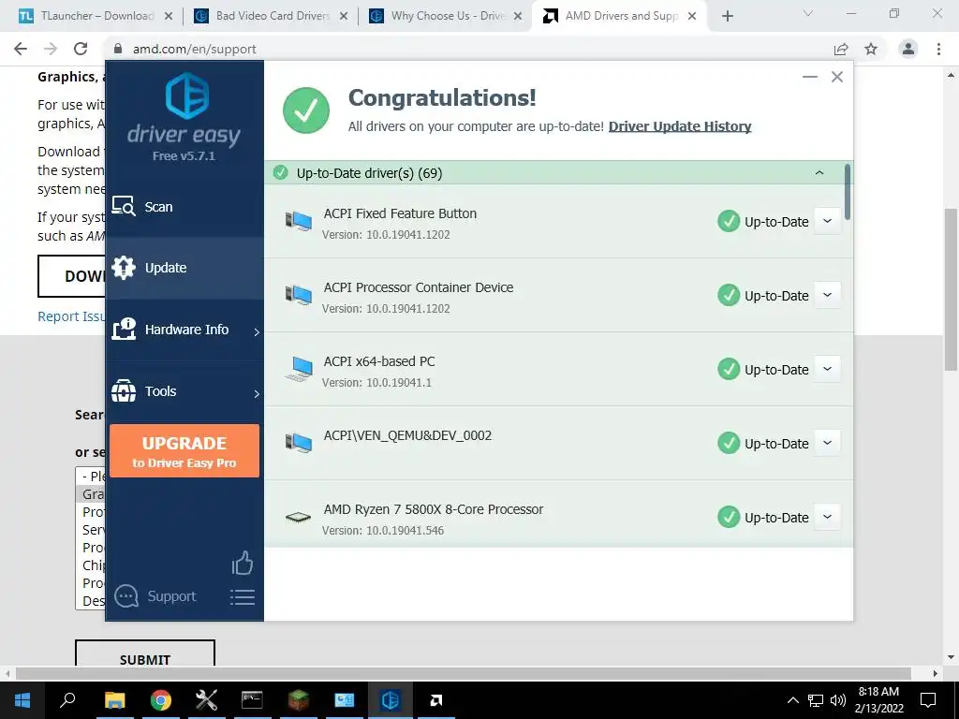The image size is (959, 719).
Task: Click the AMD page vertical scrollbar thumb
Action: click(x=951, y=289)
